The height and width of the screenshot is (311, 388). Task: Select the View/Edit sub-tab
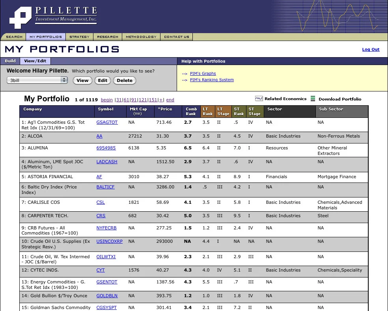tap(35, 61)
